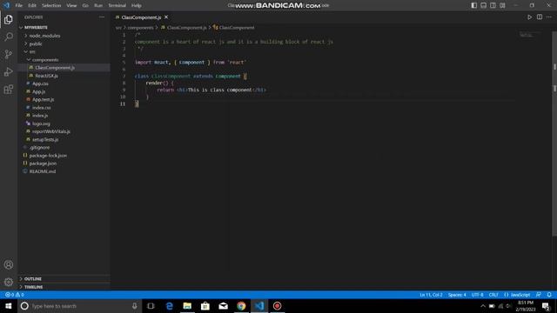The height and width of the screenshot is (313, 557).
Task: Open Explorer Views and More Actions ellipsis
Action: [x=102, y=17]
